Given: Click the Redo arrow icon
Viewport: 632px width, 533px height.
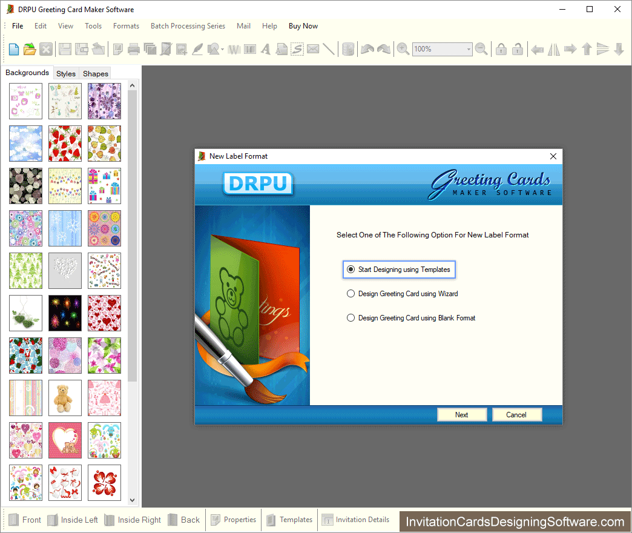Looking at the screenshot, I should pos(384,49).
